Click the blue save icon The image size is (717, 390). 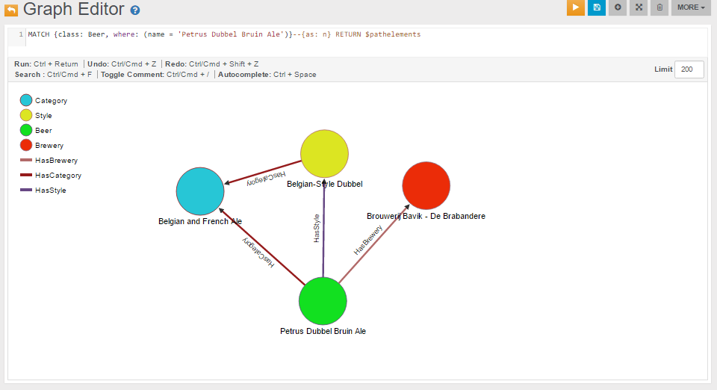click(x=596, y=7)
